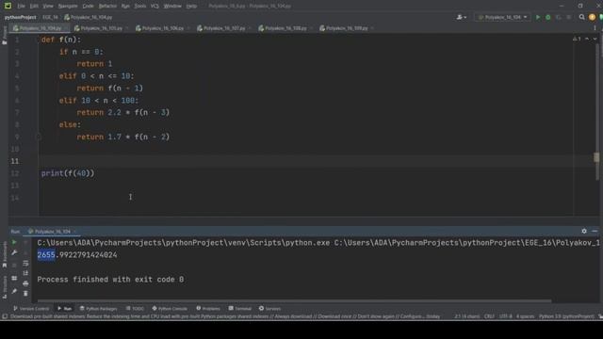Open the Problems tool window
Image resolution: width=603 pixels, height=339 pixels.
point(208,309)
